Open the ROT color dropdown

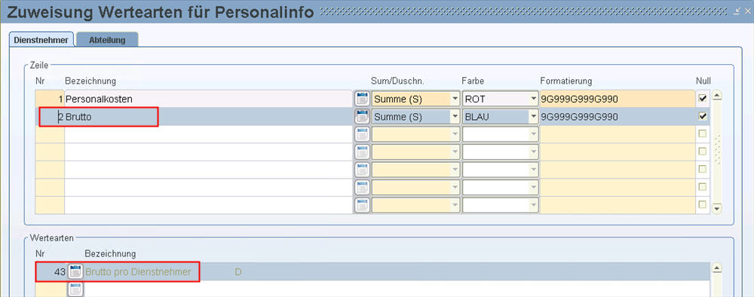click(x=533, y=99)
